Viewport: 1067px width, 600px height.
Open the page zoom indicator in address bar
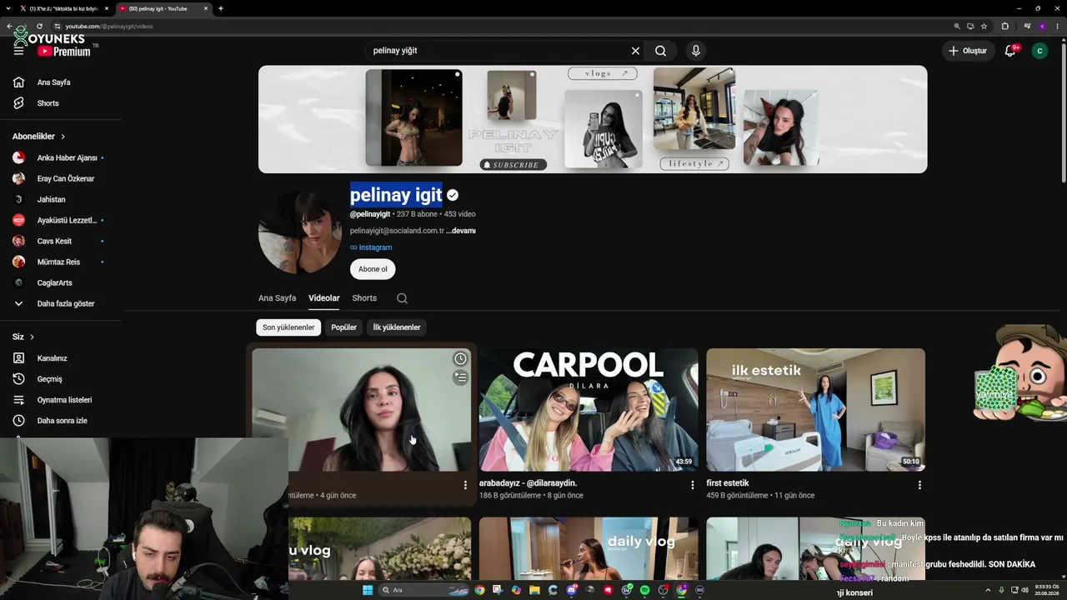click(957, 26)
